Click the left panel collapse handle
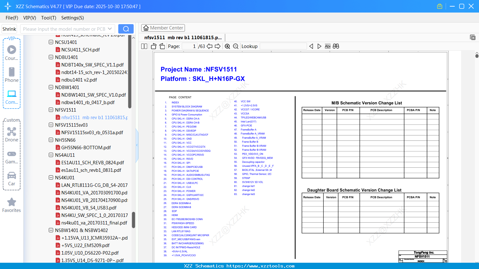This screenshot has height=269, width=479. pyautogui.click(x=137, y=145)
